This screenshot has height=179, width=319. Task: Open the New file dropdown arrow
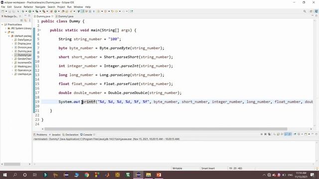point(6,11)
